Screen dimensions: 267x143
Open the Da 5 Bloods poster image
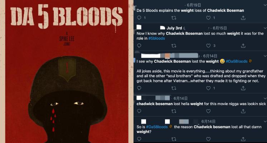[x=67, y=71]
